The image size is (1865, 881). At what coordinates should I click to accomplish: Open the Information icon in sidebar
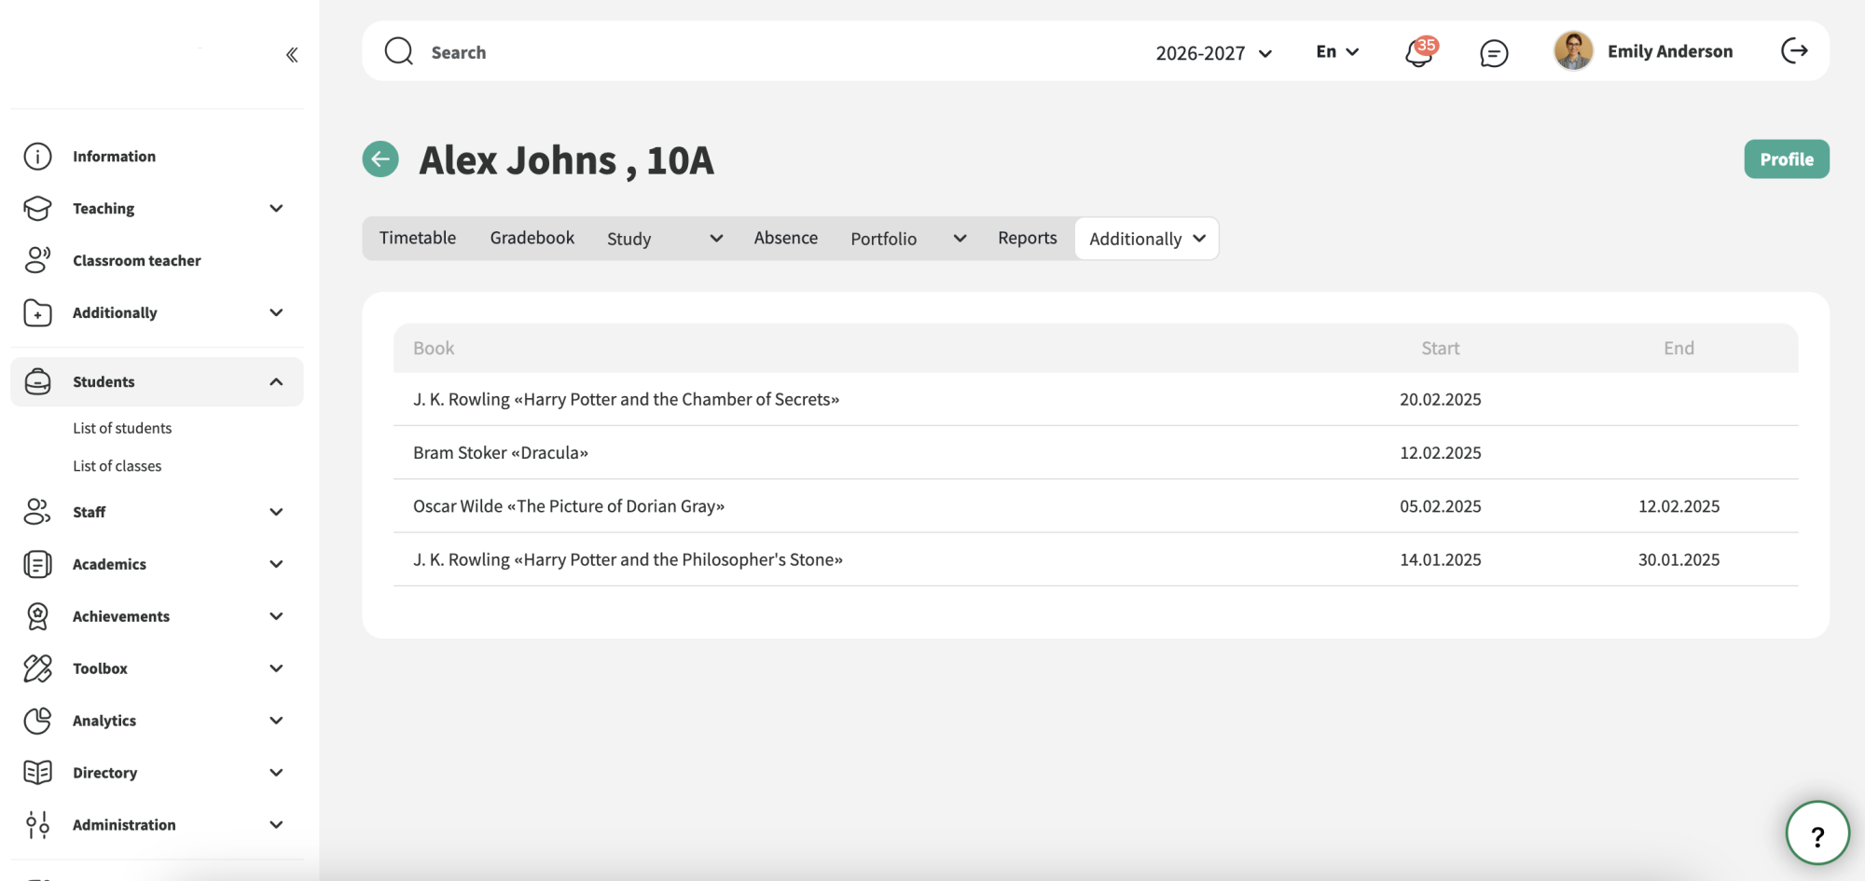[x=37, y=157]
